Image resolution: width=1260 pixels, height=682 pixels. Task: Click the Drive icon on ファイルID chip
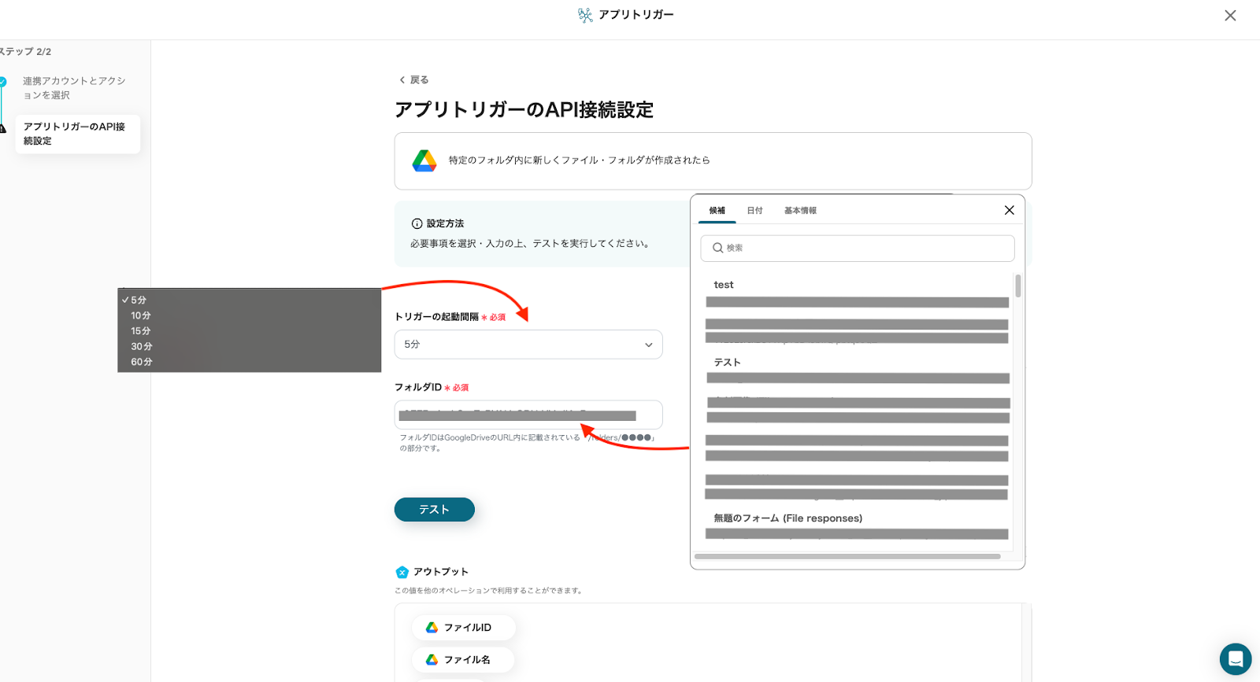pos(432,628)
